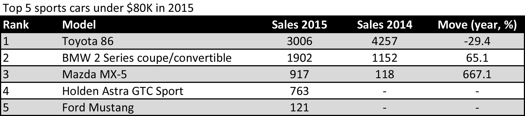The height and width of the screenshot is (116, 525).
Task: Select the 763 sales cell
Action: pyautogui.click(x=299, y=91)
